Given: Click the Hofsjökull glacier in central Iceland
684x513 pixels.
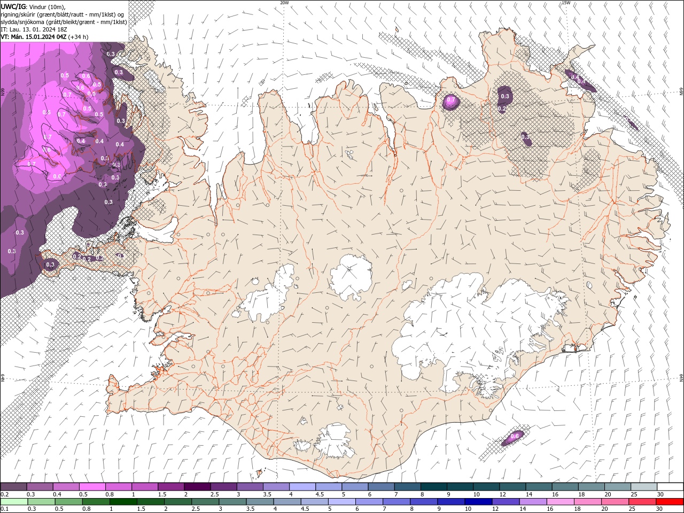Looking at the screenshot, I should [351, 276].
